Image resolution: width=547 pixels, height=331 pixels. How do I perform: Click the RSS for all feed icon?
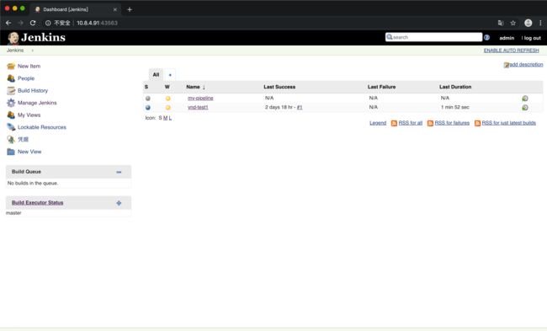[x=394, y=123]
